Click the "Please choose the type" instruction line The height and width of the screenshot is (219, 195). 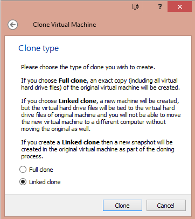[88, 67]
